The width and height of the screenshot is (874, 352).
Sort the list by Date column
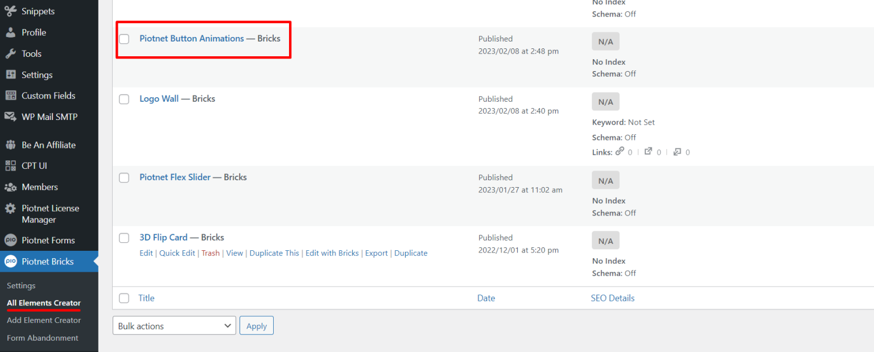click(x=486, y=298)
